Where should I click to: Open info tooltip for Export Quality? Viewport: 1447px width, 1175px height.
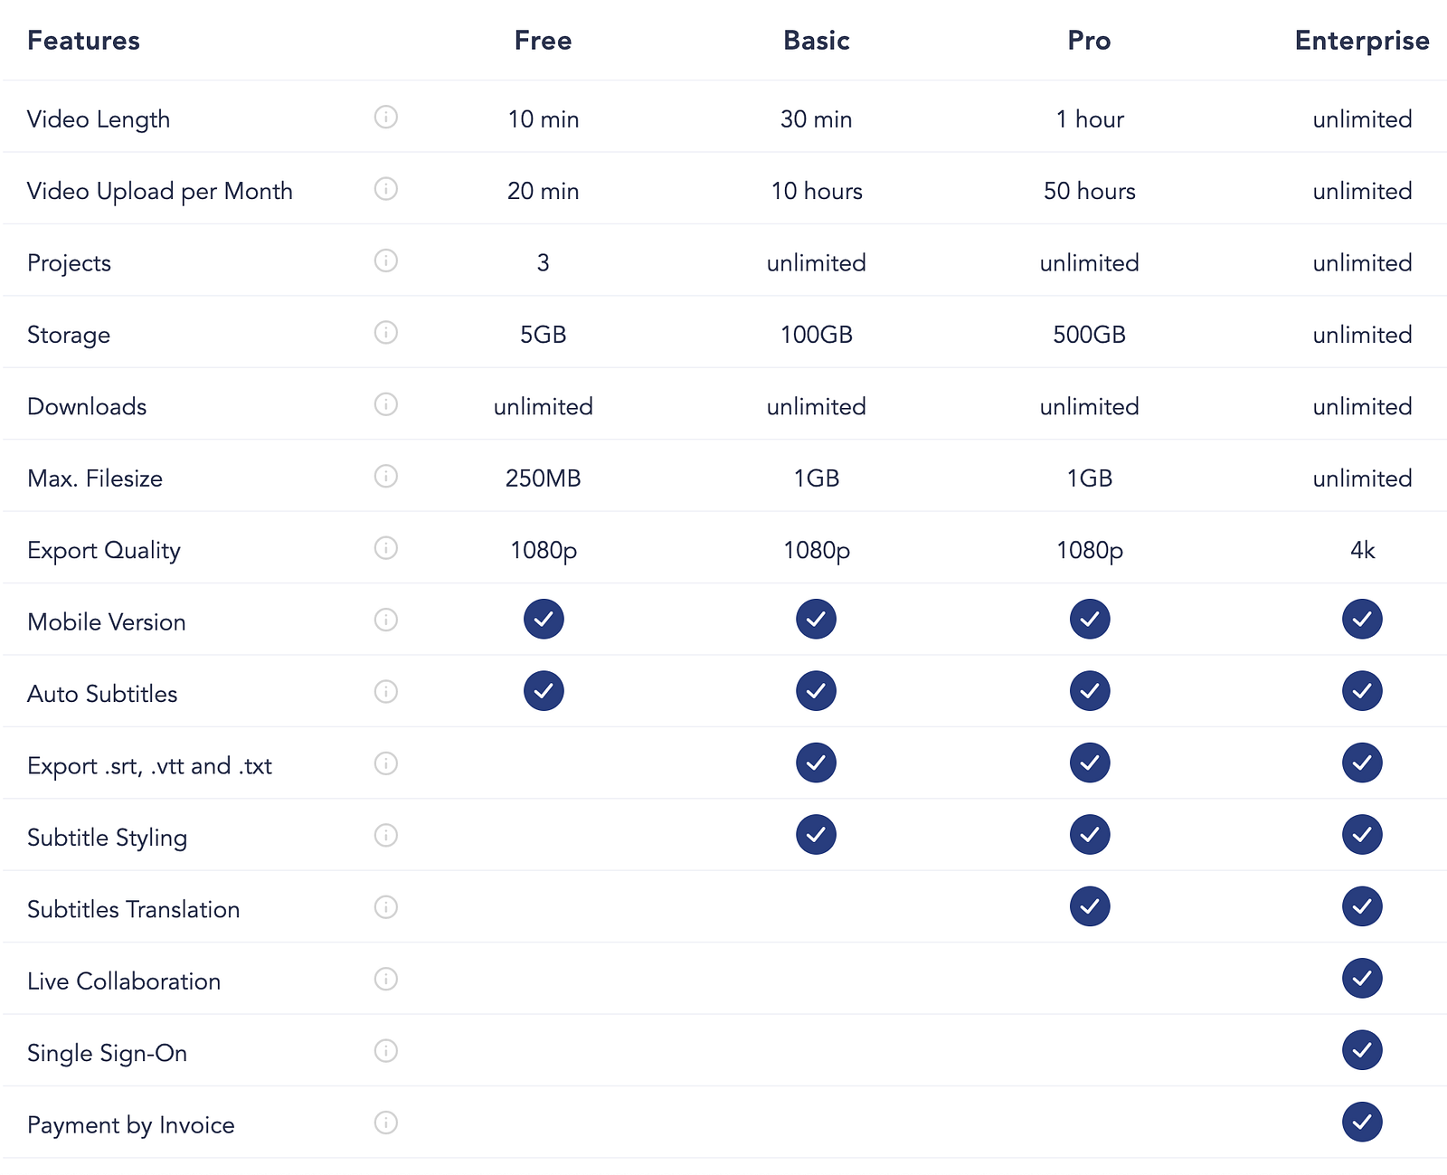[x=386, y=547]
